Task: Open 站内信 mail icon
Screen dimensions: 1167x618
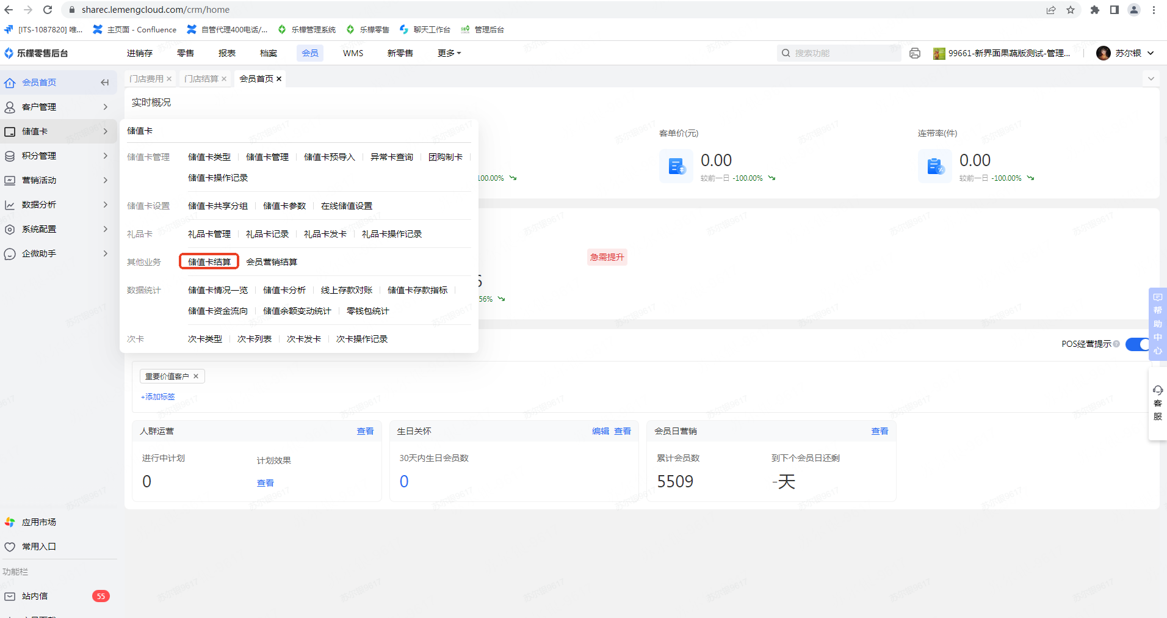Action: coord(10,596)
